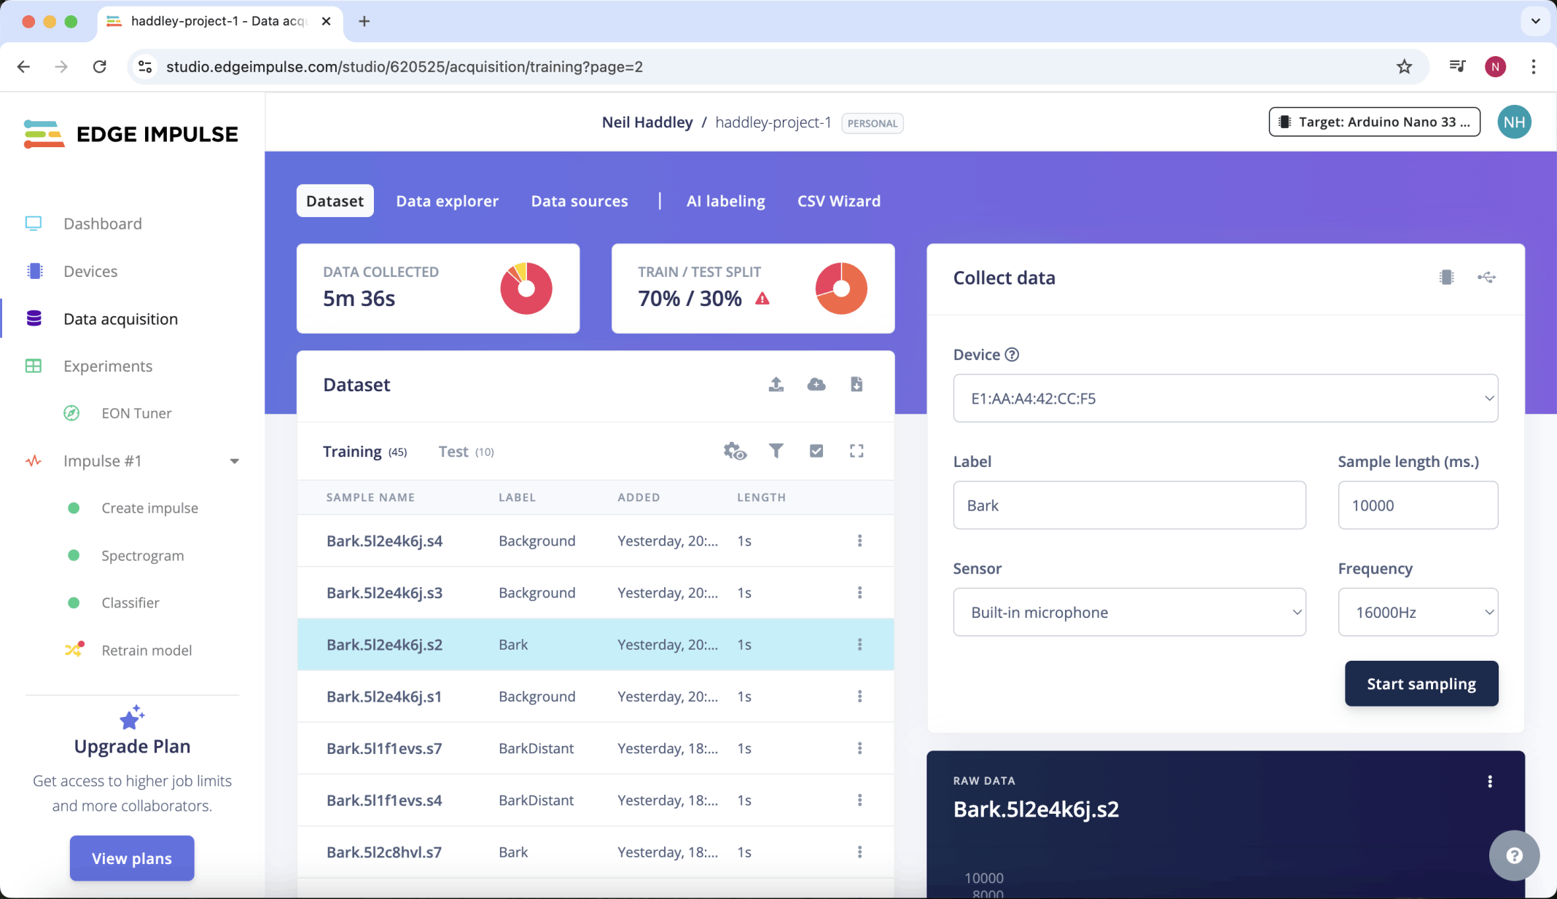Screen dimensions: 1557x899
Task: Click the View plans button
Action: 132,858
